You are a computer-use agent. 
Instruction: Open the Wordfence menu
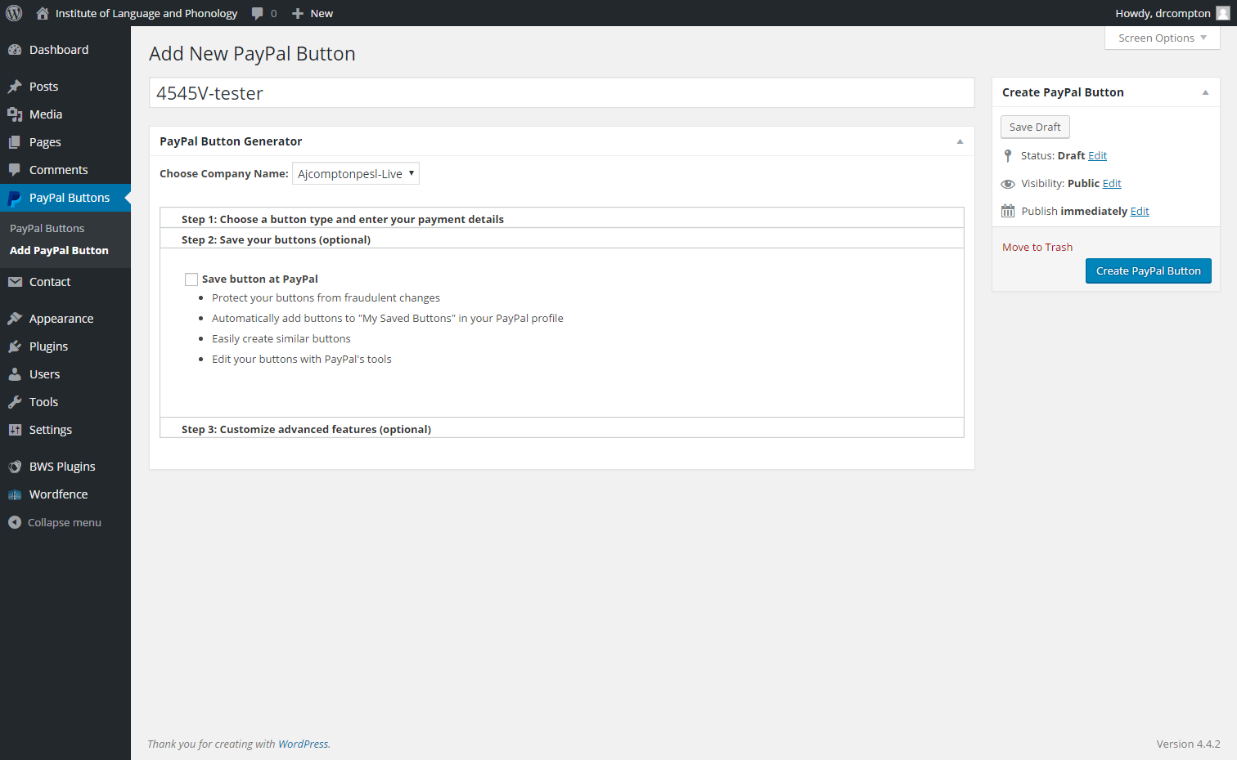pos(65,494)
